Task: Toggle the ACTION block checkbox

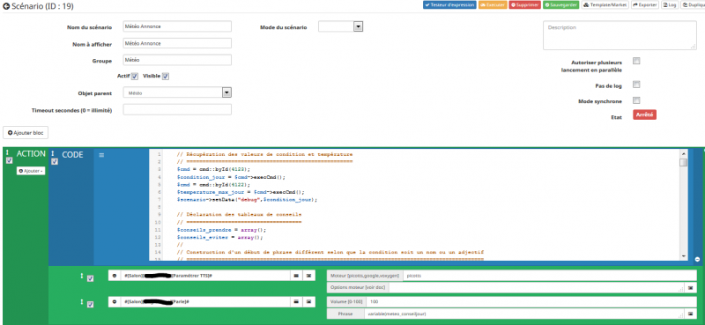Action: 10,160
